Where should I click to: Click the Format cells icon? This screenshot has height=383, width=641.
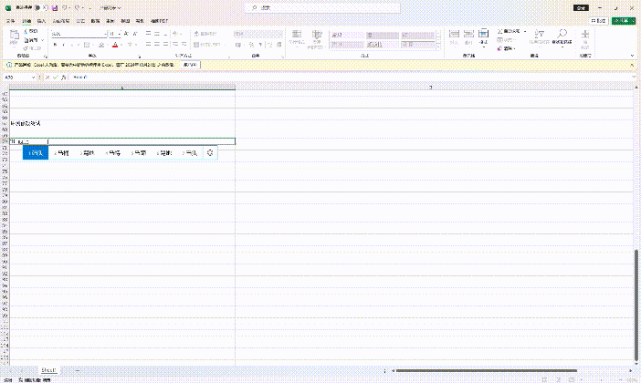[483, 34]
